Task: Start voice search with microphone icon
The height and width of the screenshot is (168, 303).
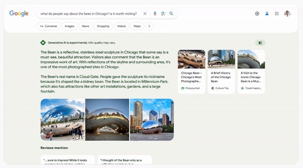Action: coord(155,14)
